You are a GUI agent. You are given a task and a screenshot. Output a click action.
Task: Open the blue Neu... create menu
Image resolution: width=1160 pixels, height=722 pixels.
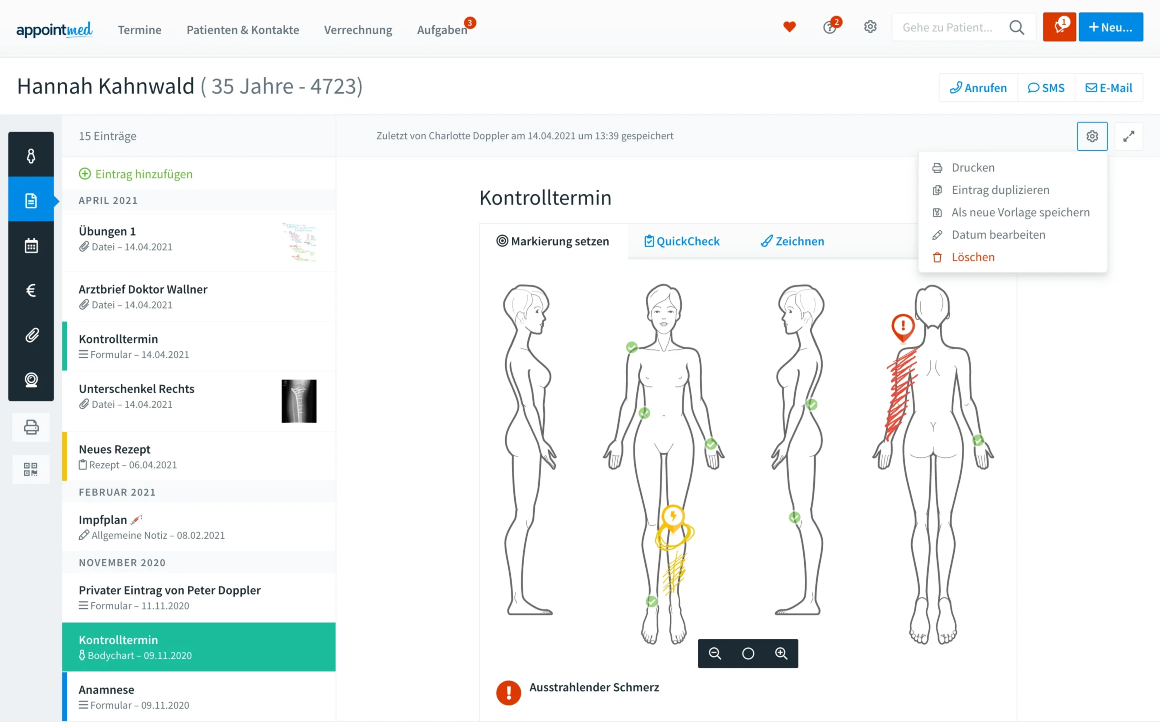[x=1111, y=27]
